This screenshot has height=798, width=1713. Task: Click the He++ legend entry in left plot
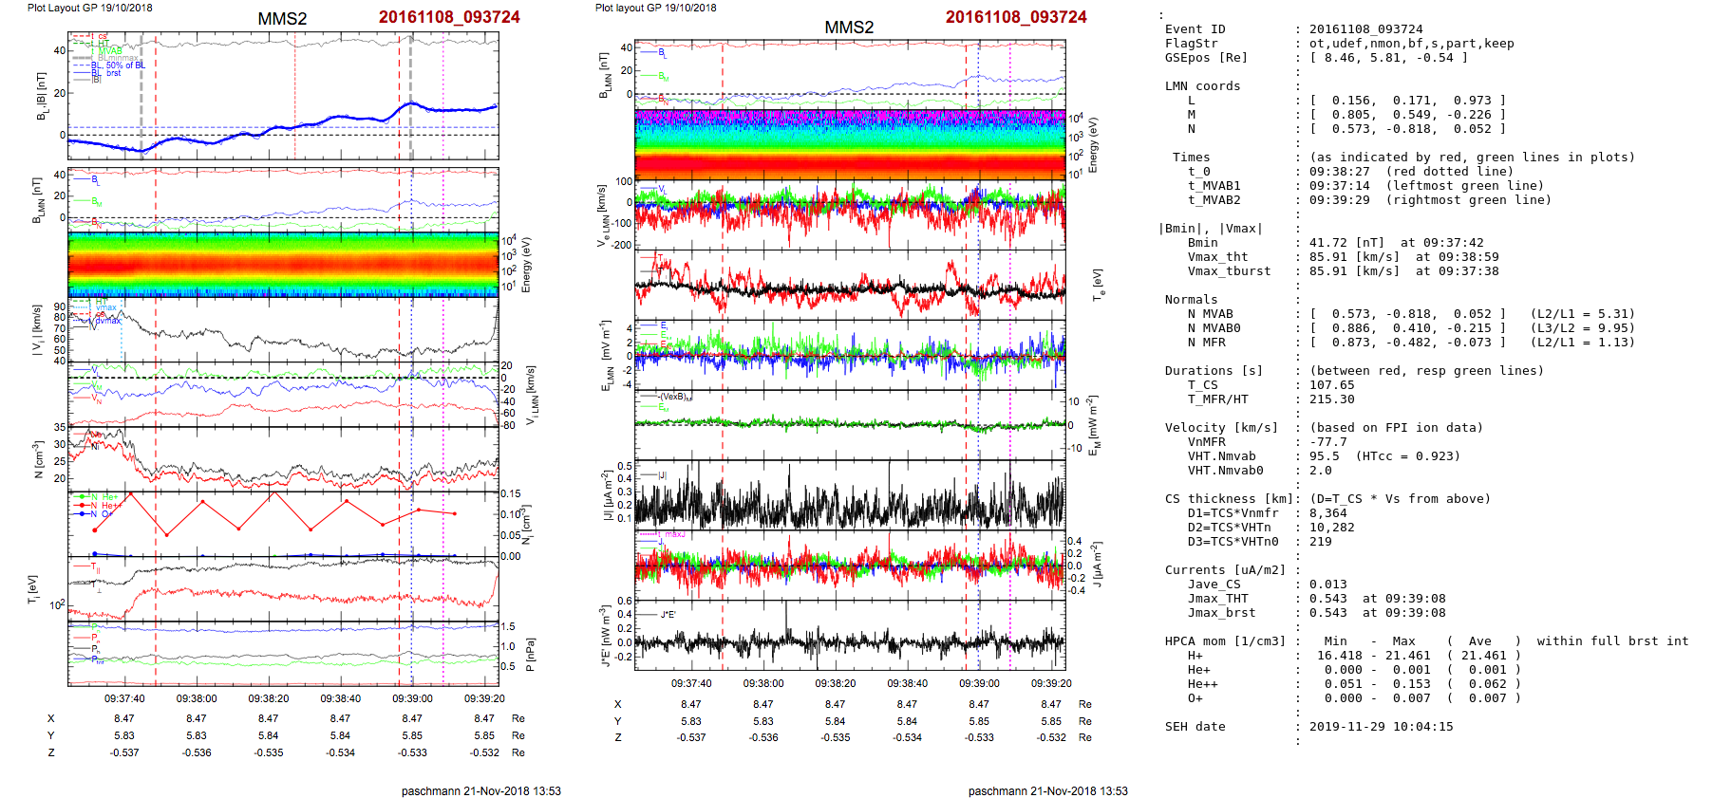click(x=109, y=506)
